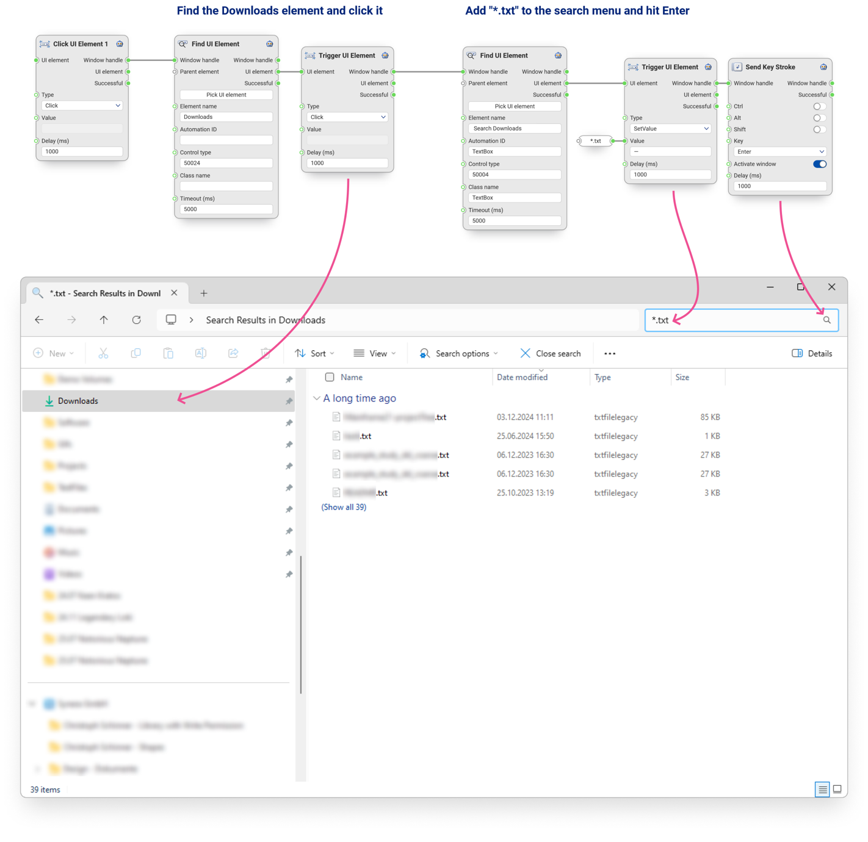Click the first Trigger UI Element robot icon

[x=385, y=56]
